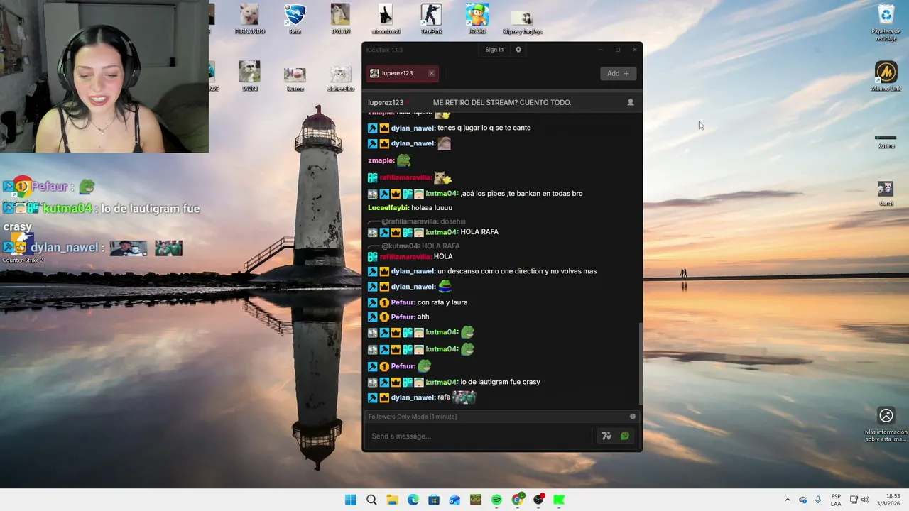The width and height of the screenshot is (909, 511).
Task: Select the DYLAN desktop icon
Action: coord(340,19)
